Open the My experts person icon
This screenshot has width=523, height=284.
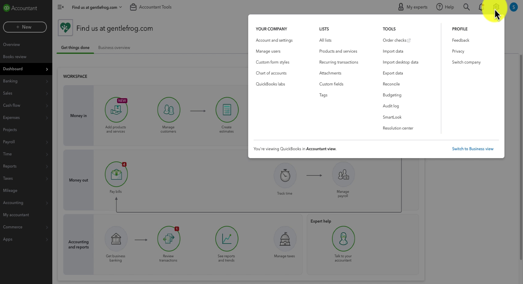point(401,7)
